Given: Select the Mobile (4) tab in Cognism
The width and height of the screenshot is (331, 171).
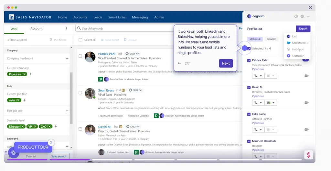Looking at the screenshot, I should (255, 39).
